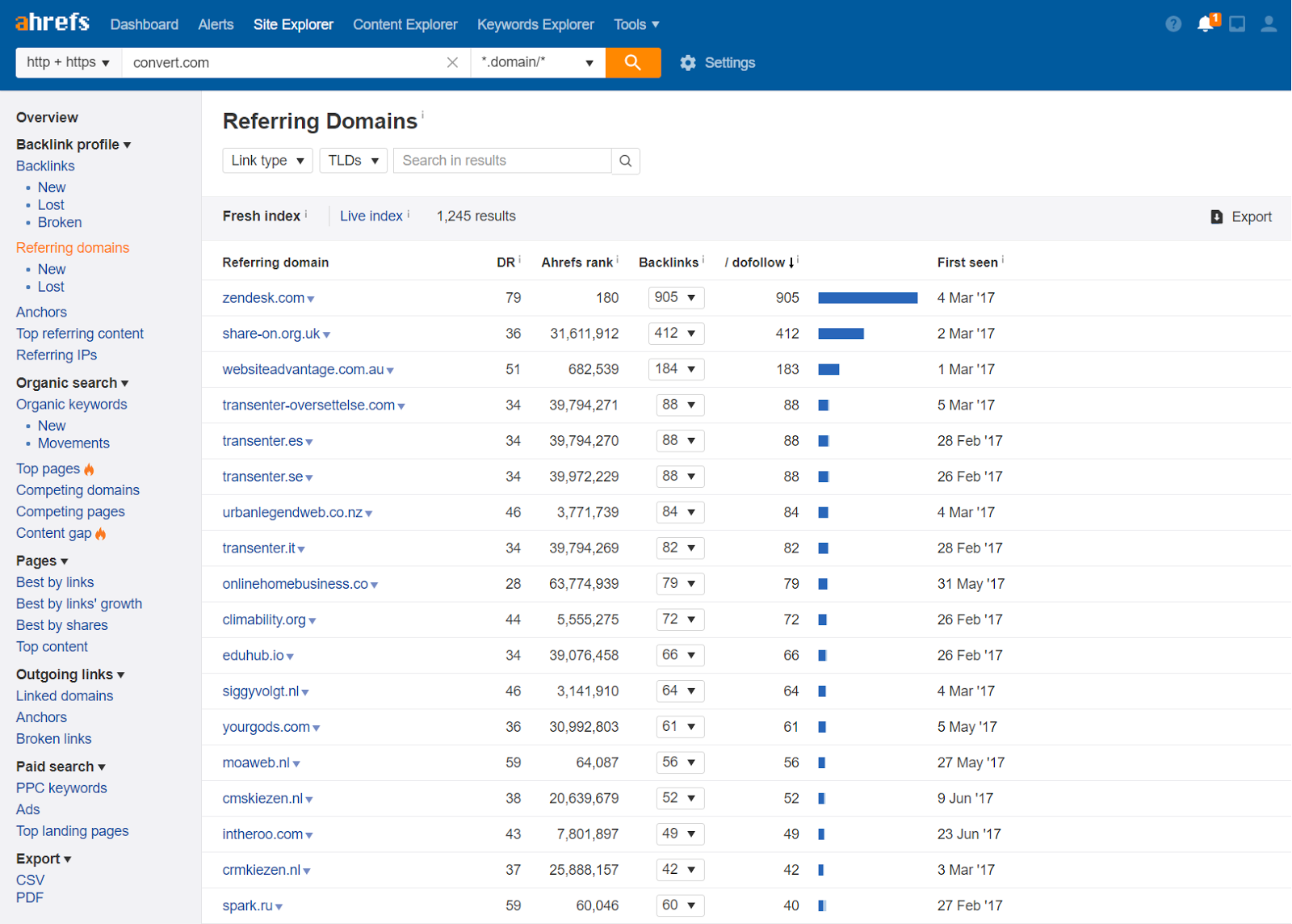1292x924 pixels.
Task: Open the TLDs filter dropdown
Action: click(x=354, y=161)
